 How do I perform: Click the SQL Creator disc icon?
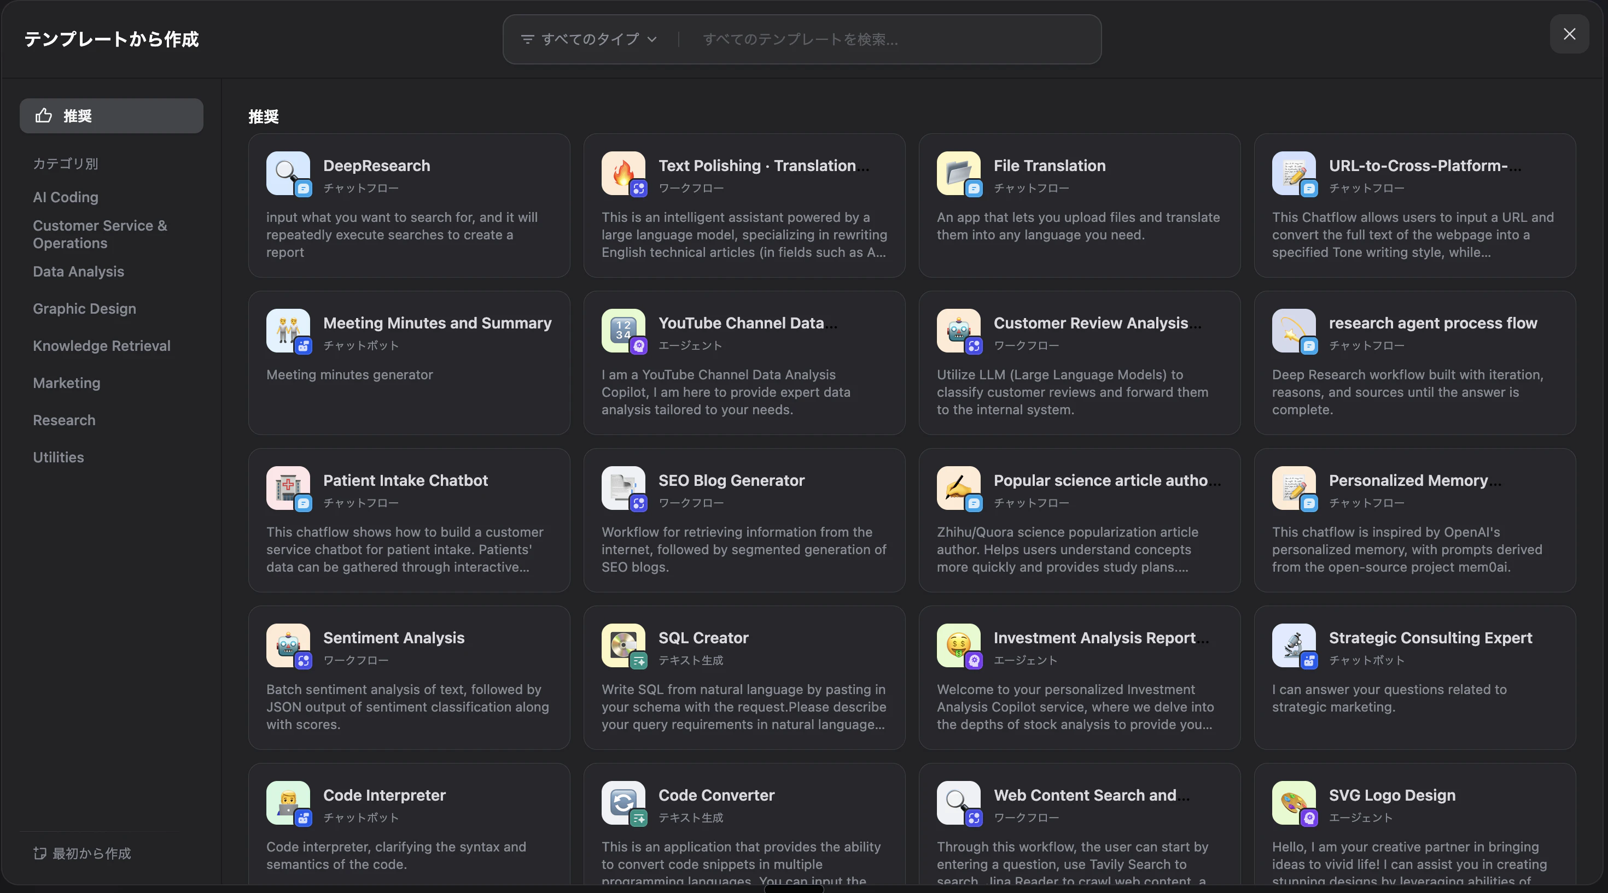[622, 645]
